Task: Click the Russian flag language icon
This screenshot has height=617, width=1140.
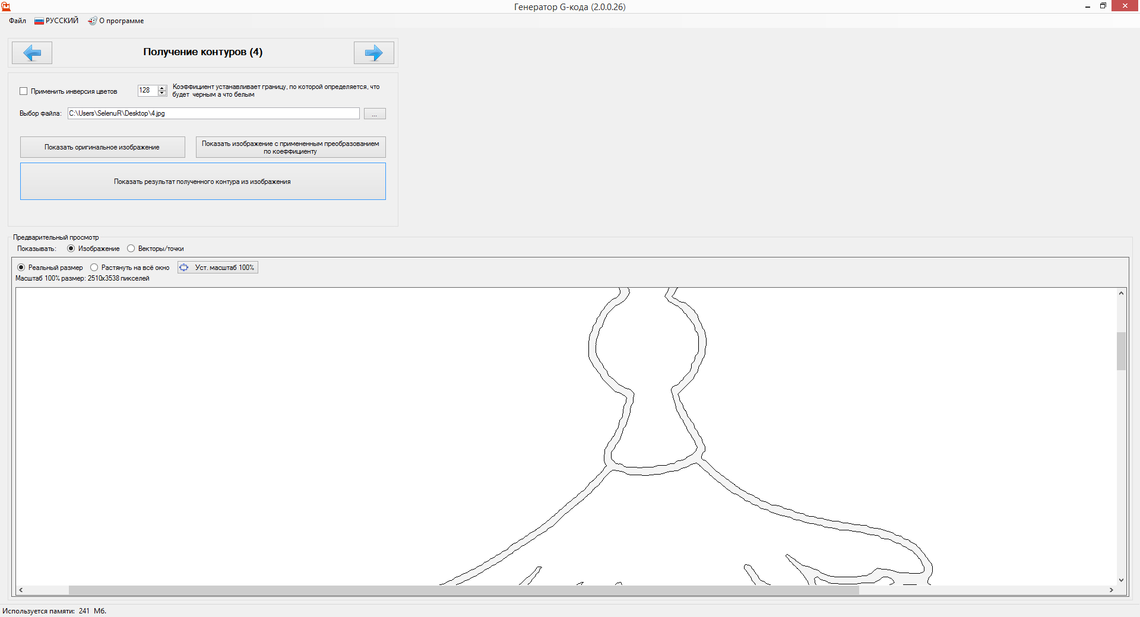Action: (x=39, y=21)
